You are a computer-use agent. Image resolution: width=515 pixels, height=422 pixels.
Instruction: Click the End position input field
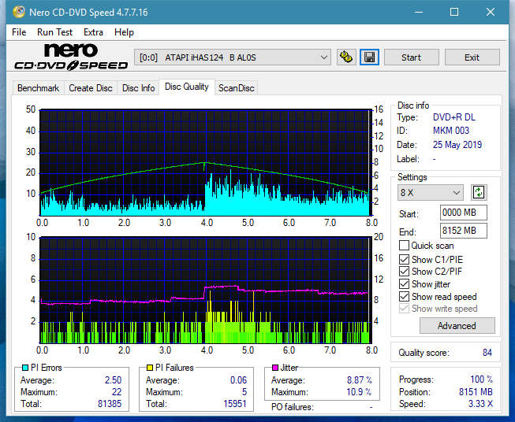pos(463,231)
